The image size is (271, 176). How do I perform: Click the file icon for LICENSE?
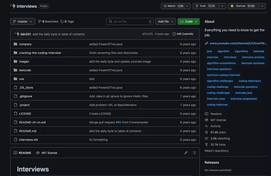tap(15, 113)
